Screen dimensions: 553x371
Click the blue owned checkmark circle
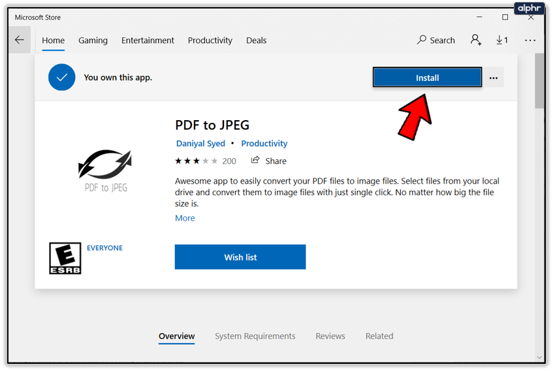62,77
